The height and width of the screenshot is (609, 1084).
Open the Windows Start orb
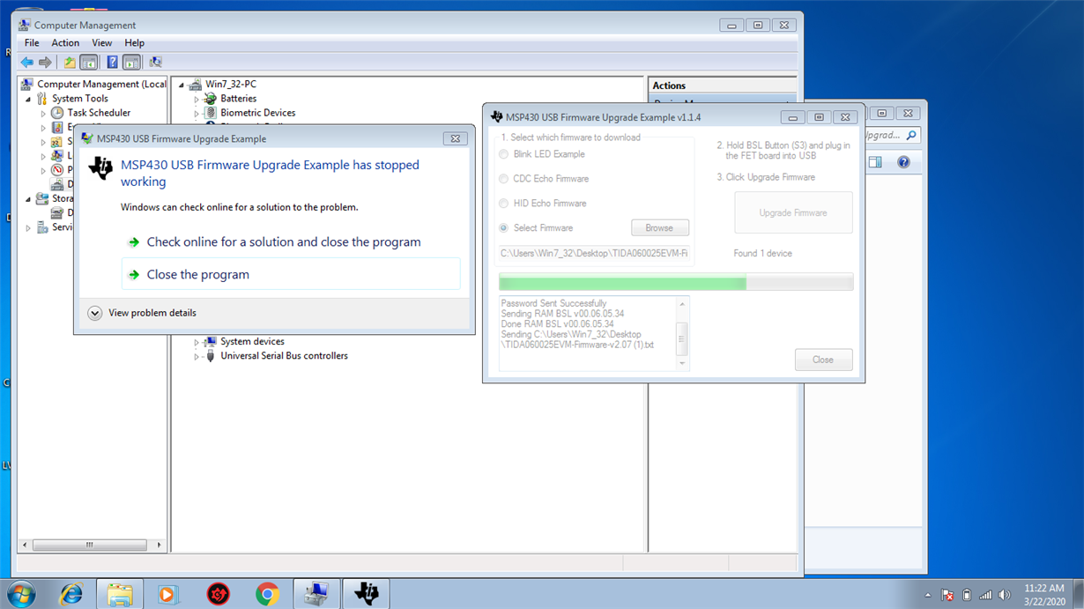pyautogui.click(x=20, y=594)
